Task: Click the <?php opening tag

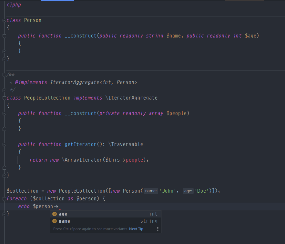Action: [14, 5]
